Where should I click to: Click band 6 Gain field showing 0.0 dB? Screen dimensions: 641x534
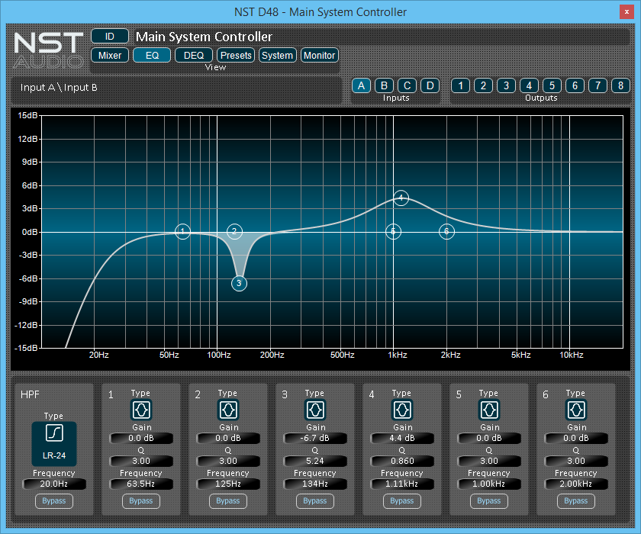(x=576, y=439)
